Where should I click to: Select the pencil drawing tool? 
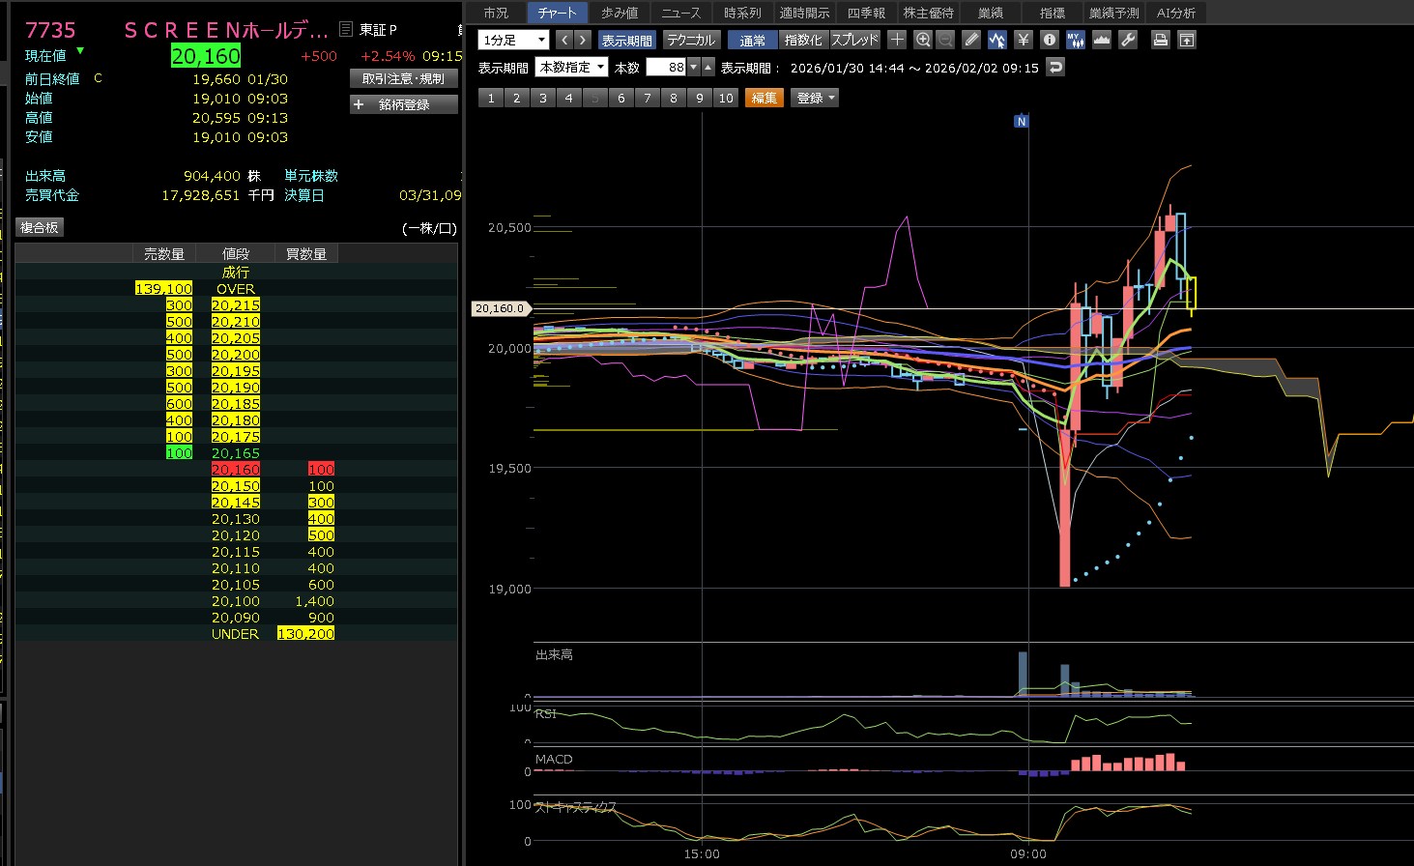(971, 40)
